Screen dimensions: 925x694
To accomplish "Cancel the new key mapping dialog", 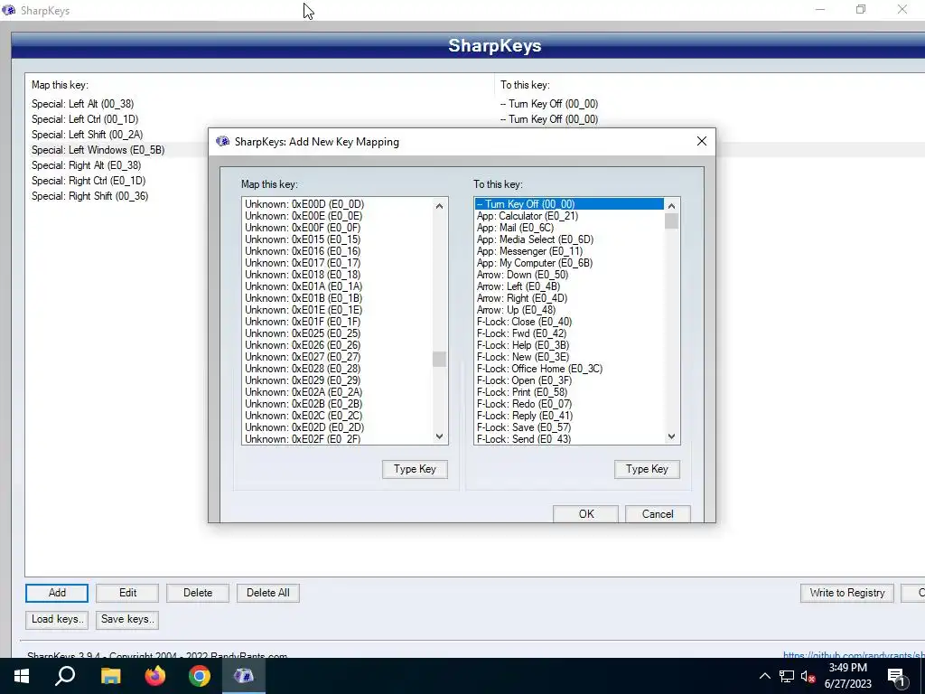I will 658,513.
